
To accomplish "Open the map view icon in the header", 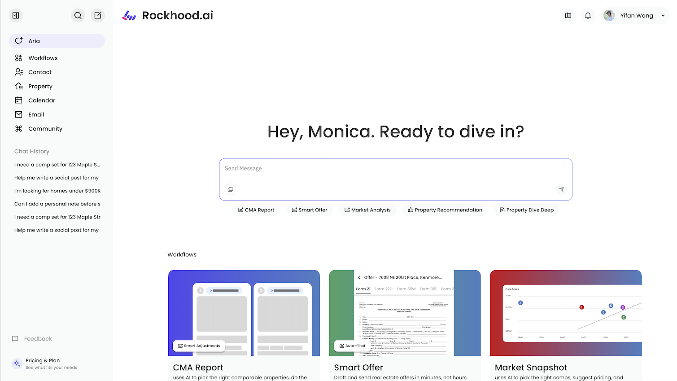I will pos(568,15).
